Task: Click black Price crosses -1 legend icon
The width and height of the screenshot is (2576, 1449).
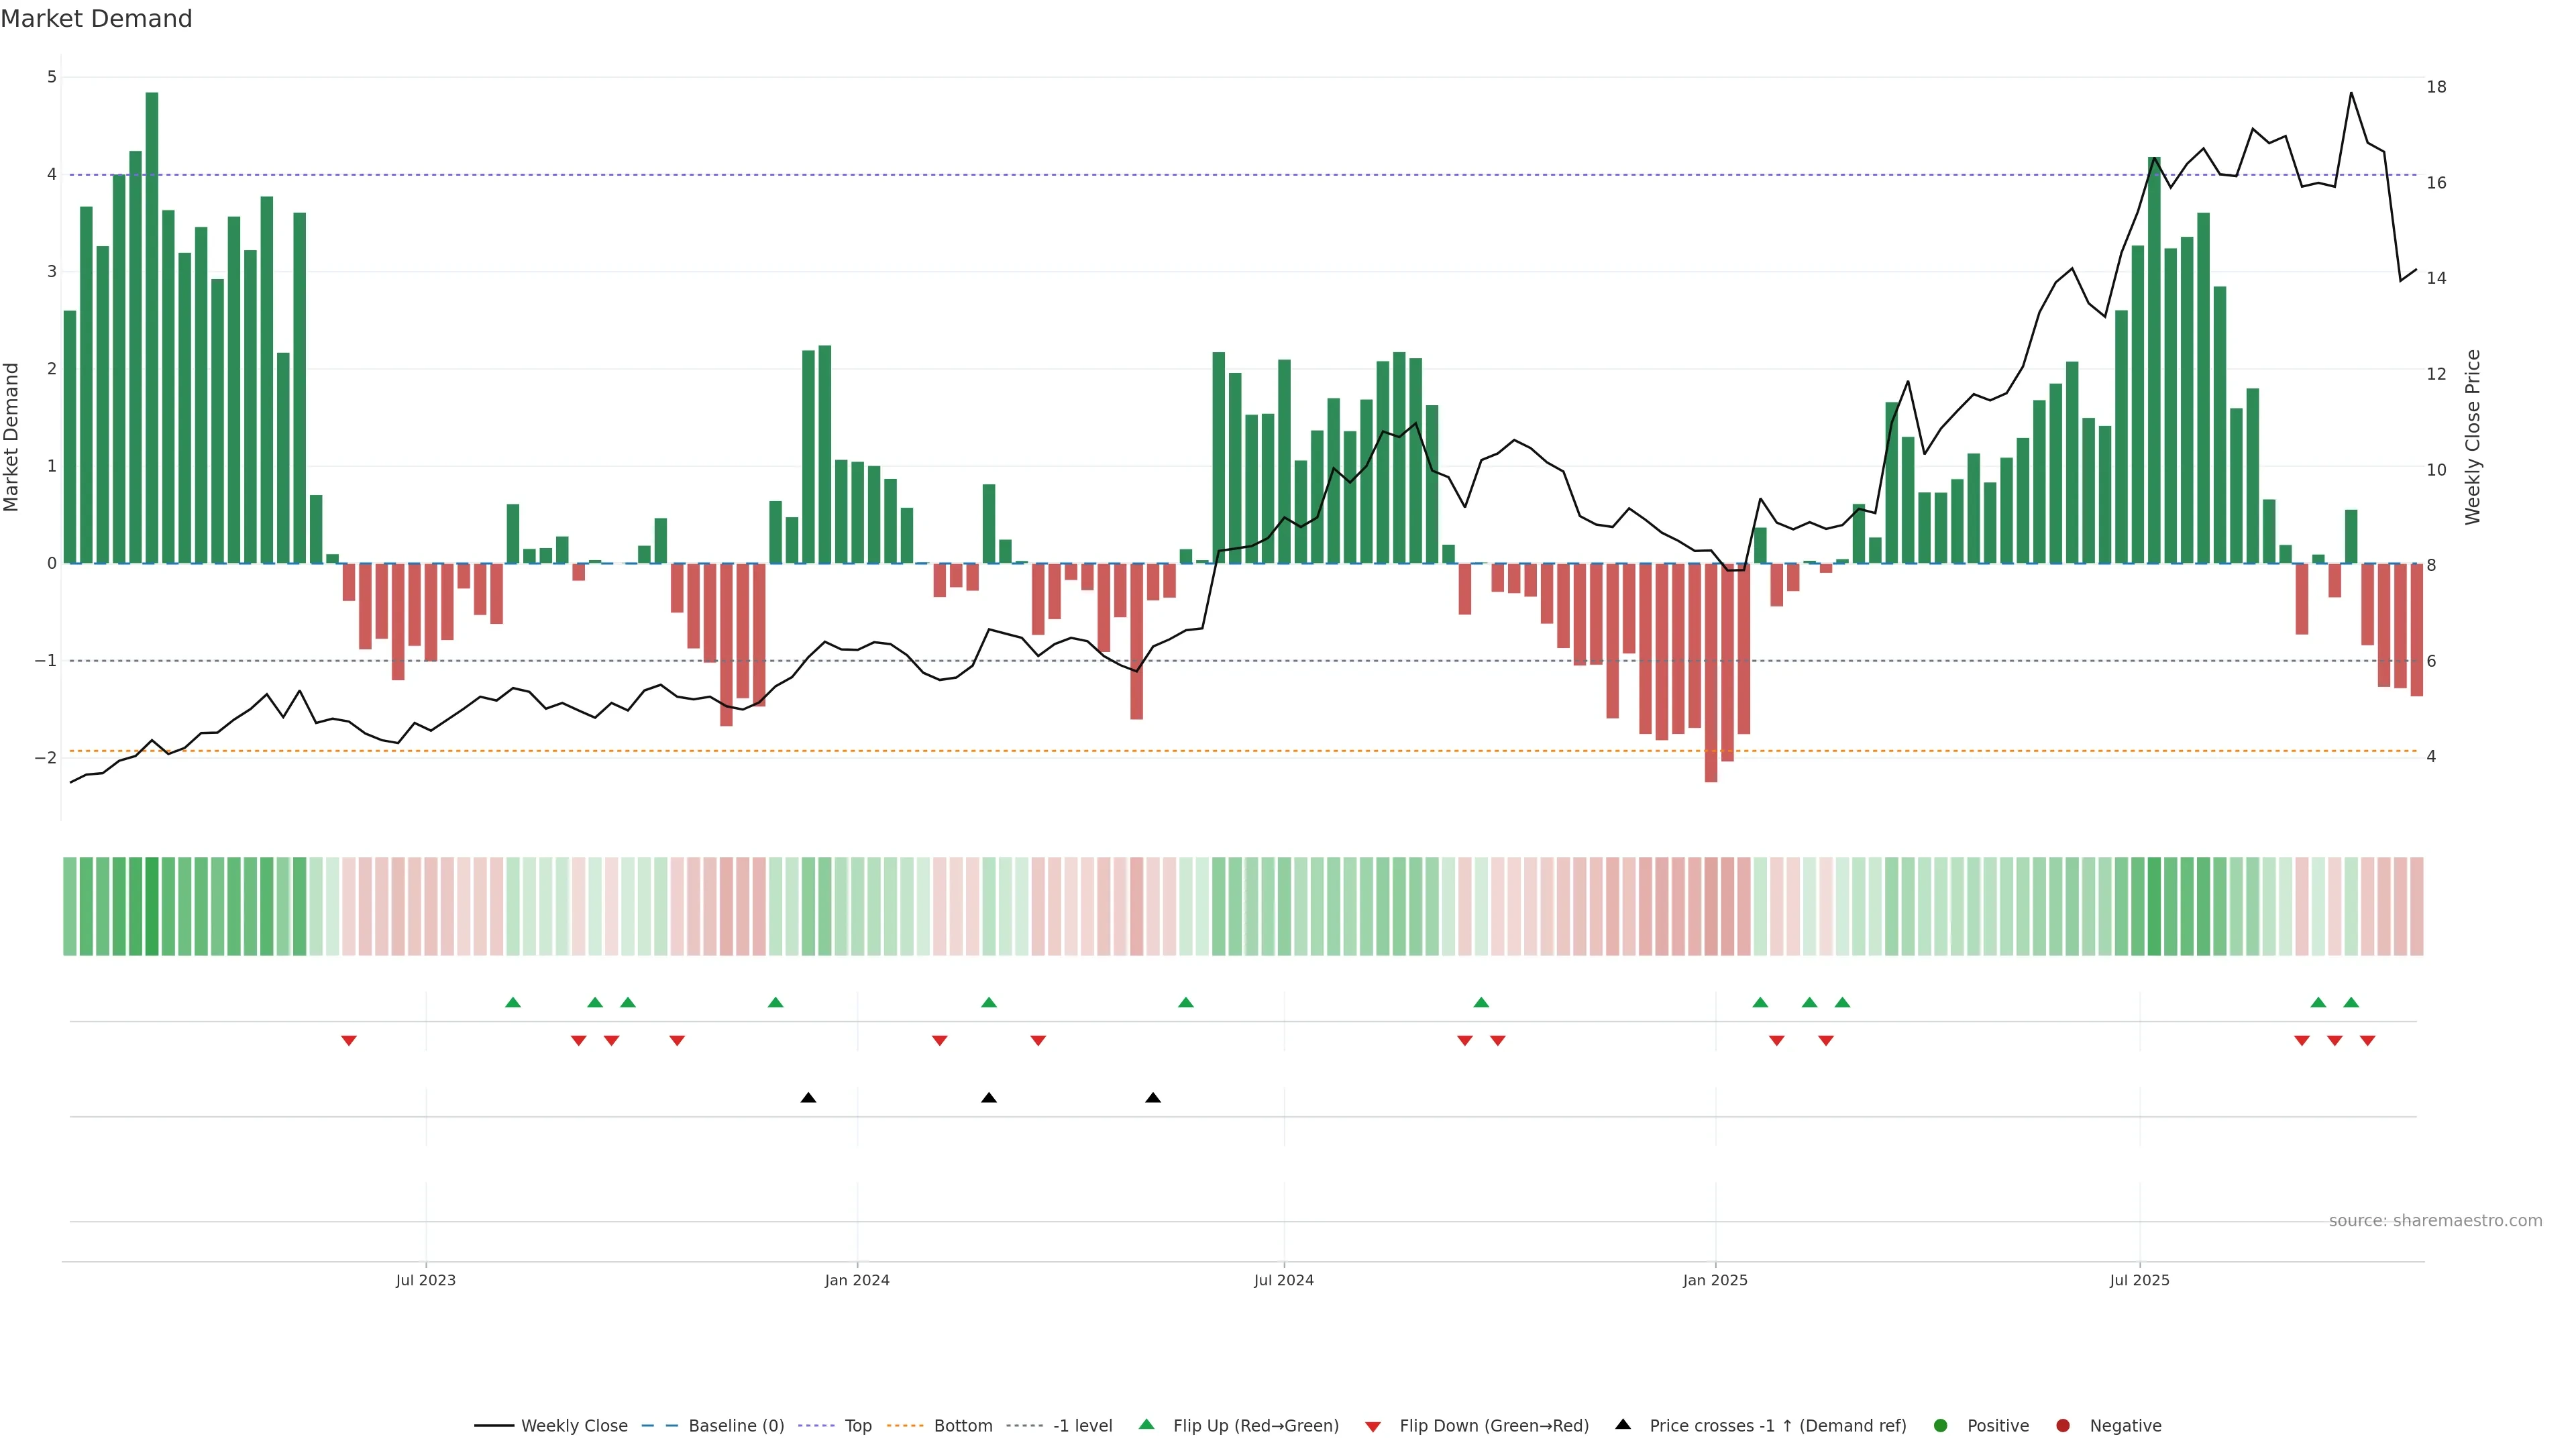Action: coord(1623,1425)
